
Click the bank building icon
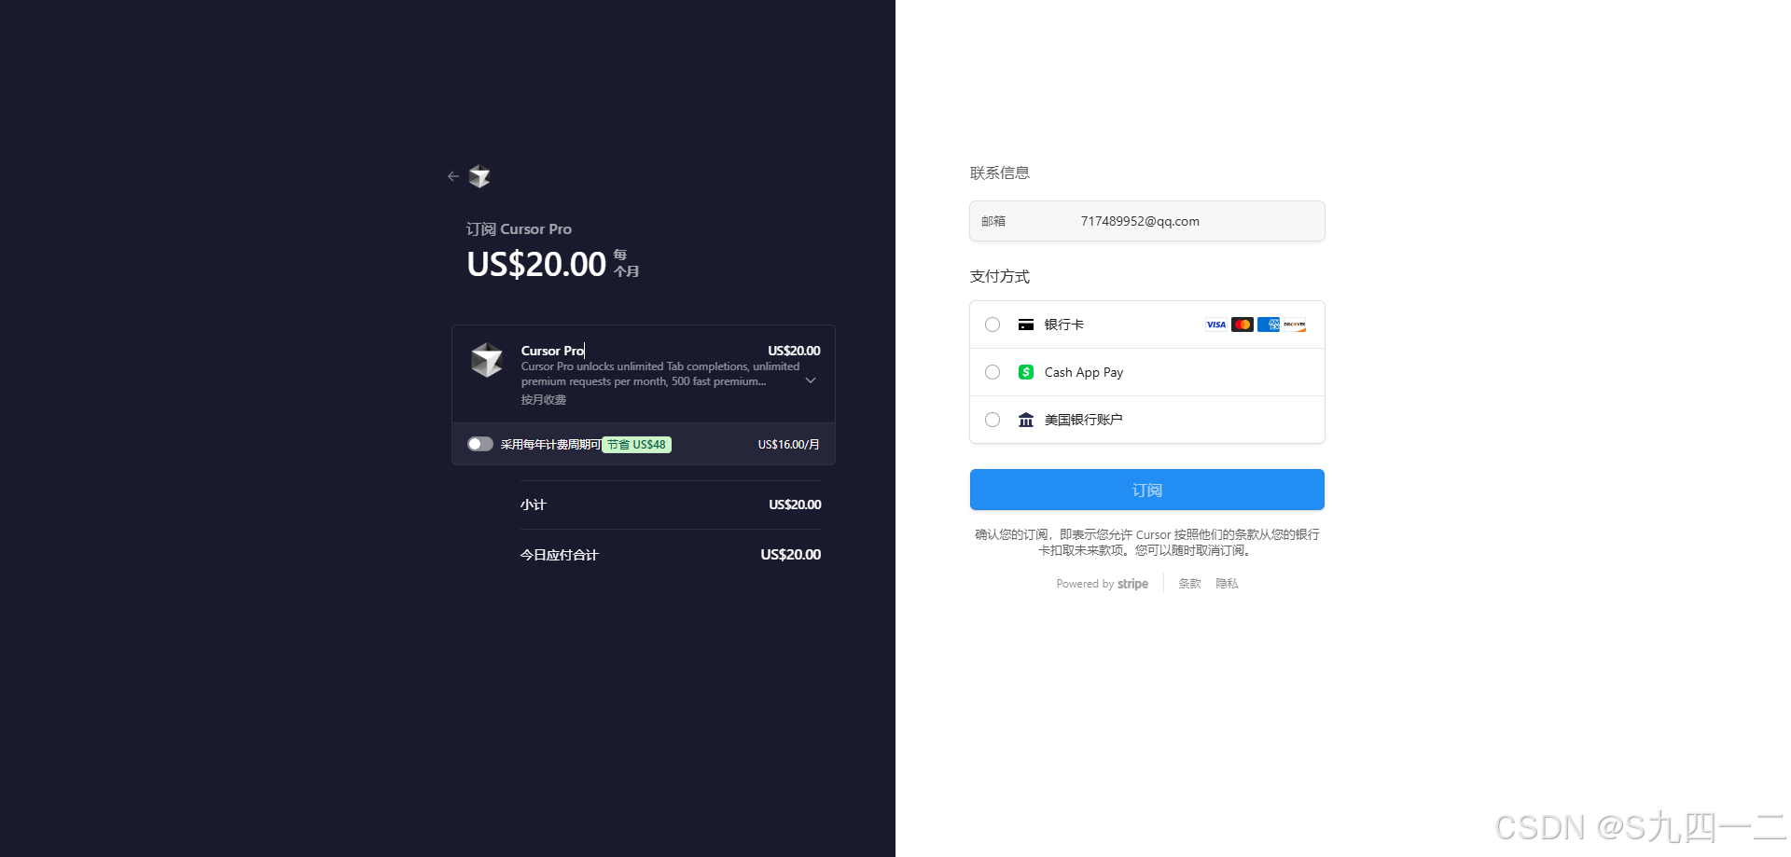[x=1026, y=420]
